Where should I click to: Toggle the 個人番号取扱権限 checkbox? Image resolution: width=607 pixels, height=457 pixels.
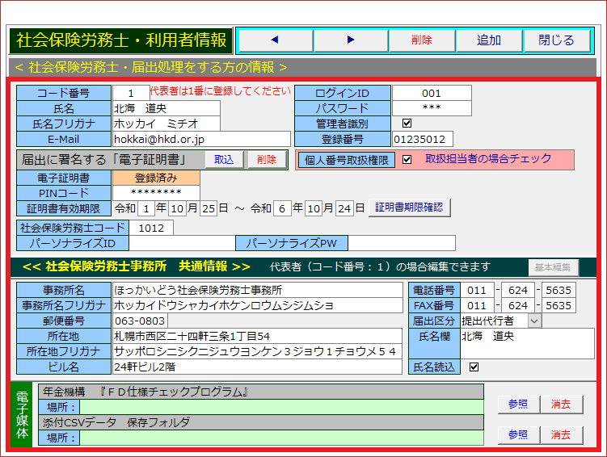coord(407,160)
